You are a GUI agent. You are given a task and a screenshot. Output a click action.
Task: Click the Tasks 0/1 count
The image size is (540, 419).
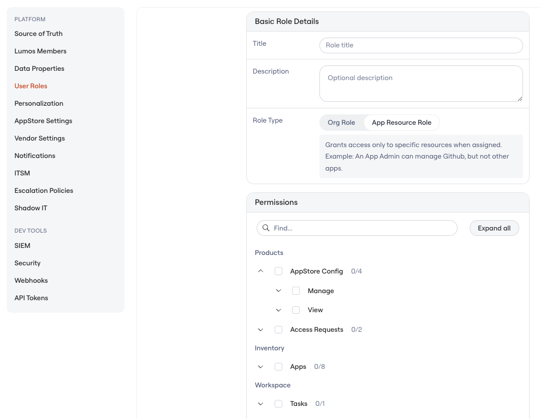pos(320,404)
